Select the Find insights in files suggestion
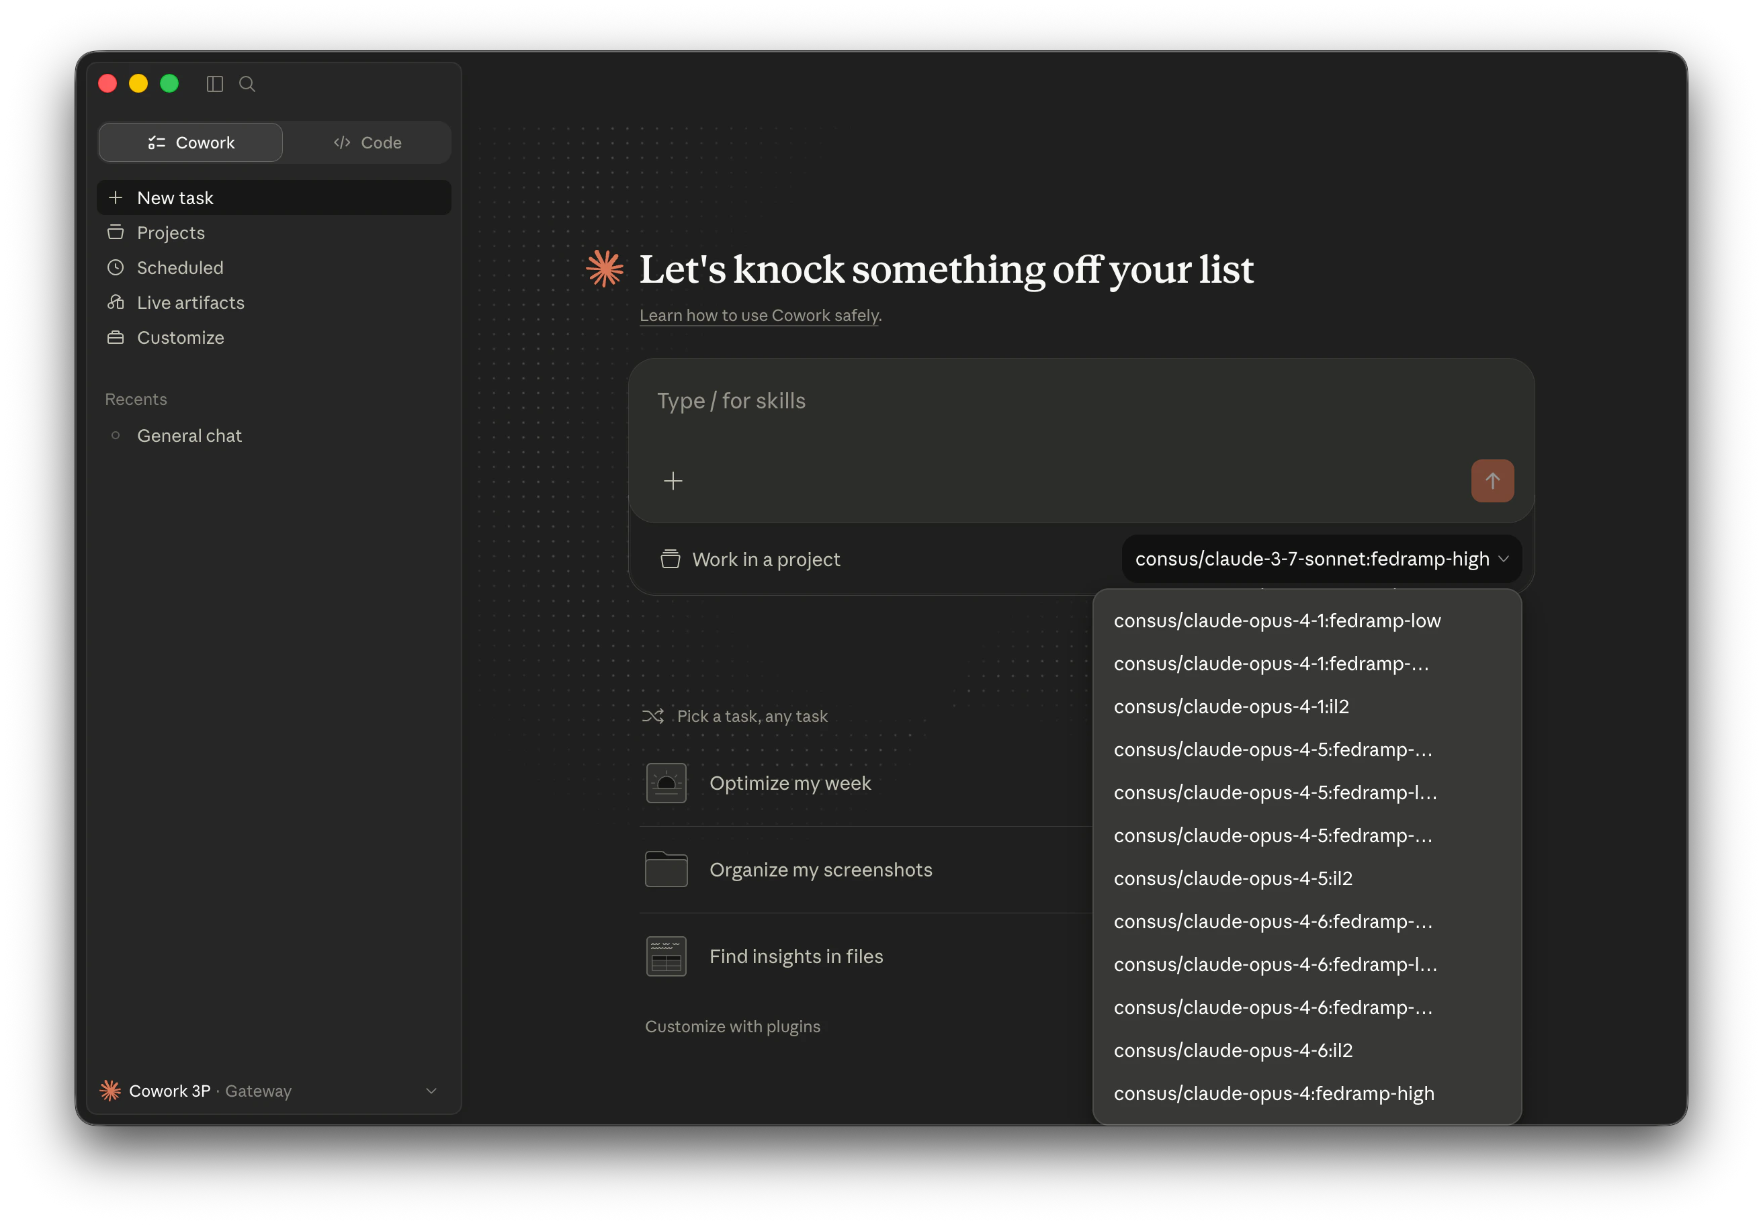1763x1225 pixels. pos(865,957)
